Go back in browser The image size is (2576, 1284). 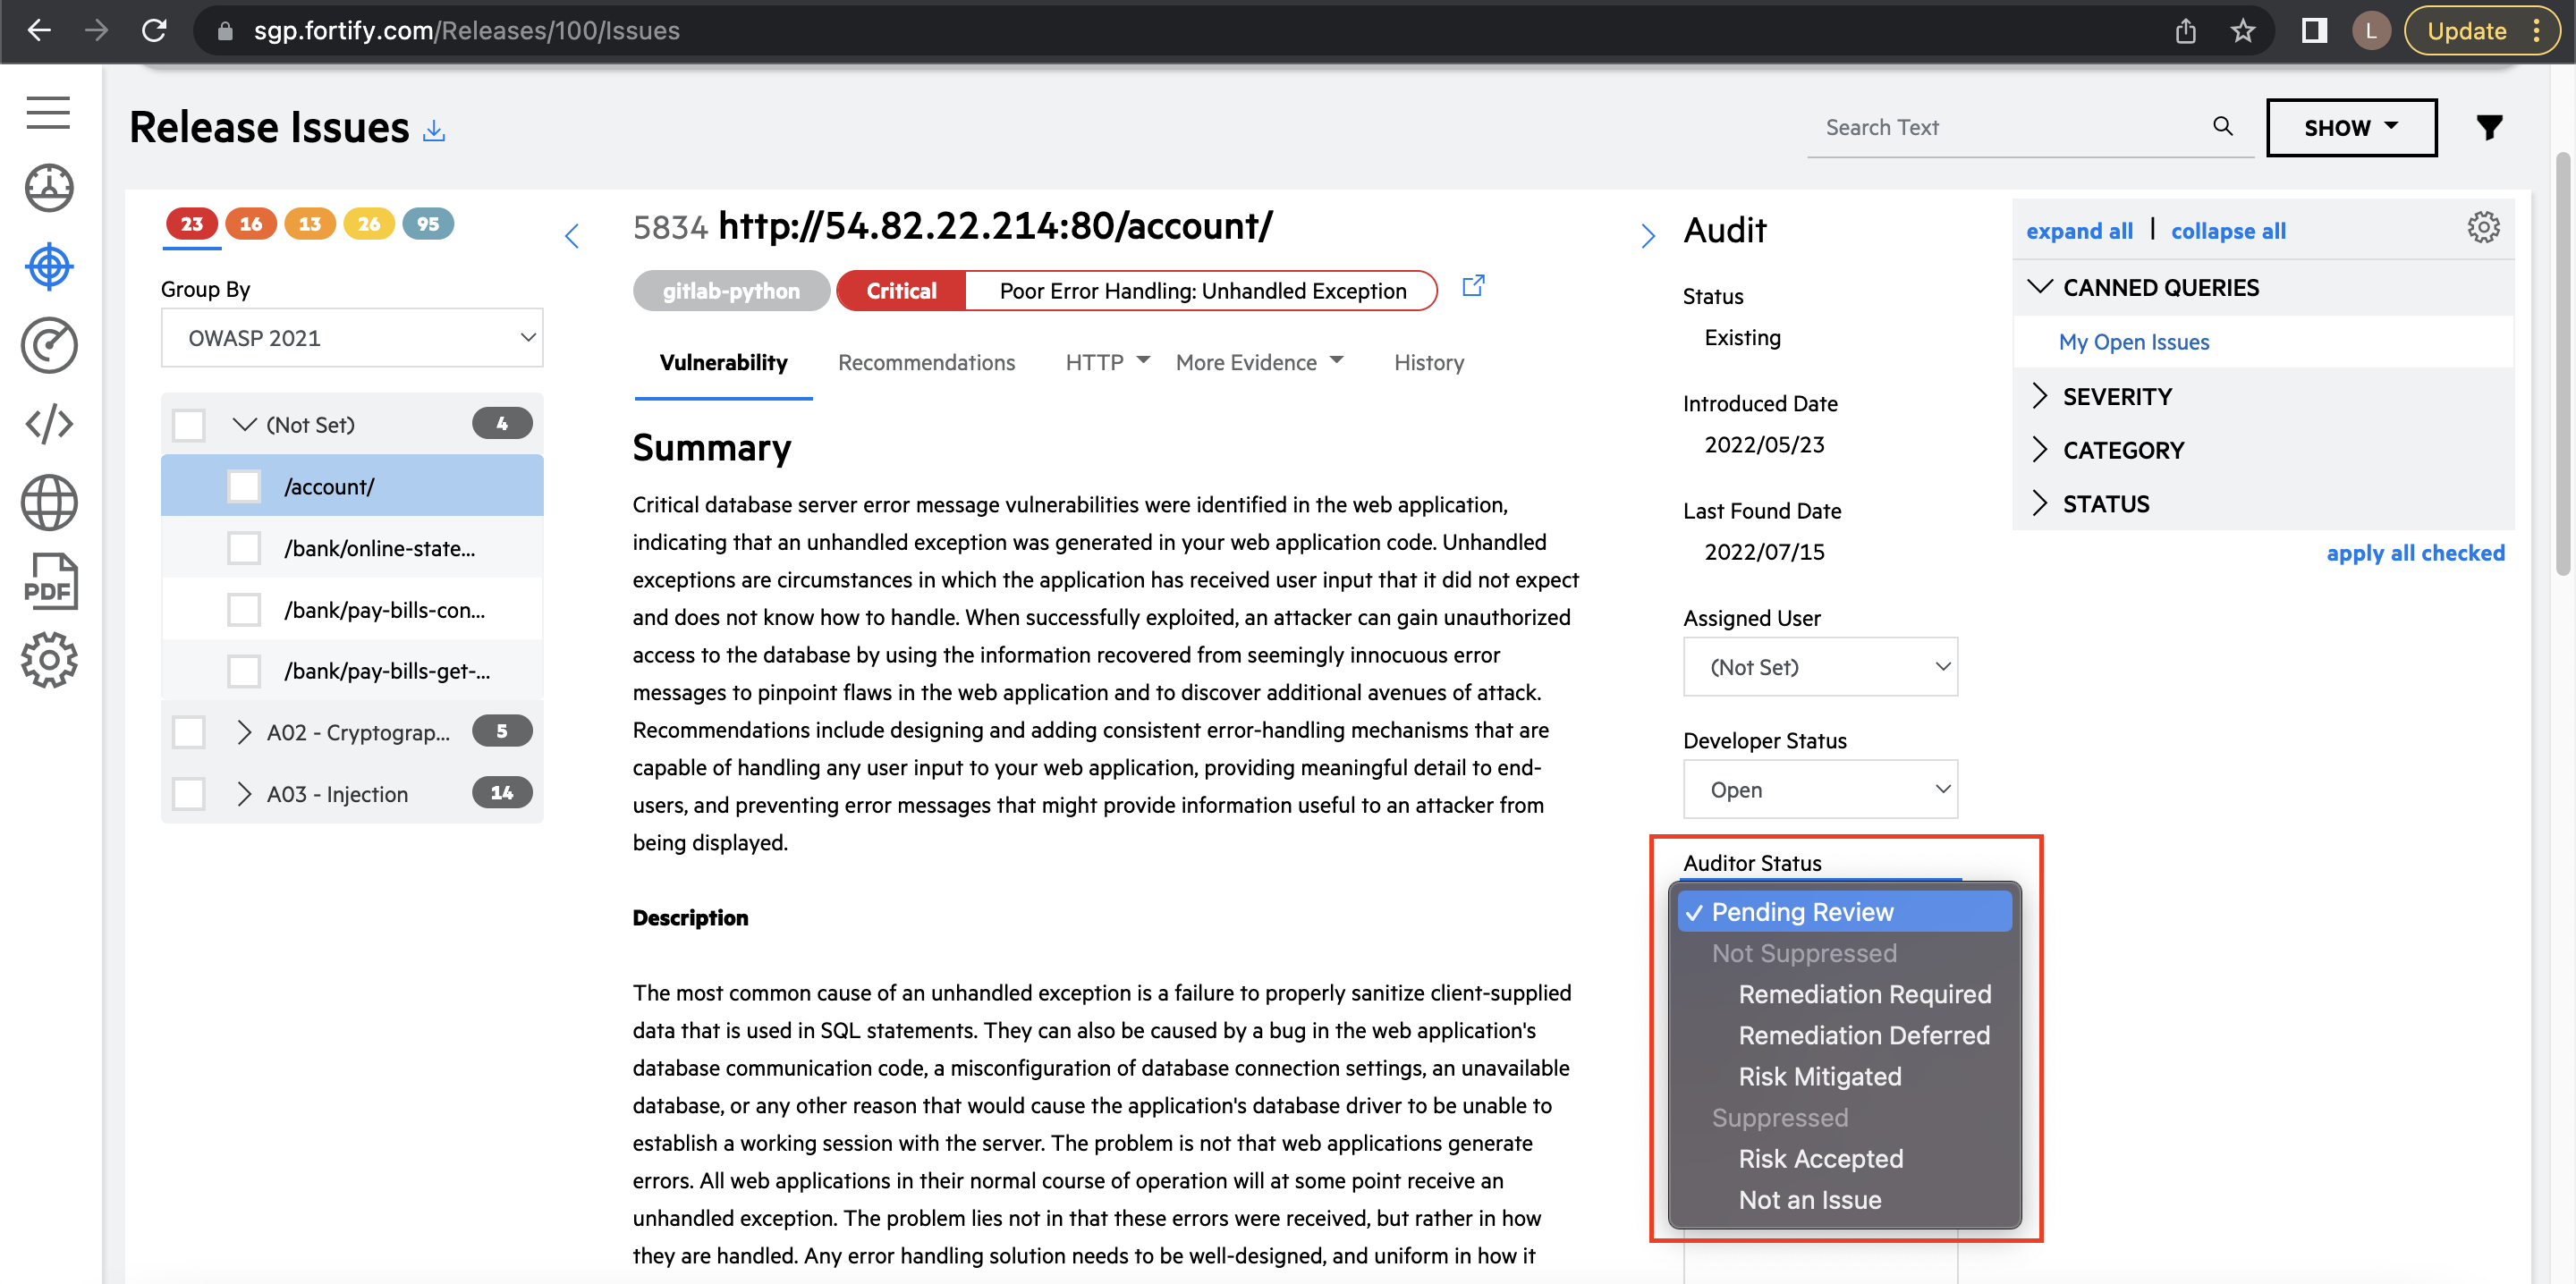(38, 30)
